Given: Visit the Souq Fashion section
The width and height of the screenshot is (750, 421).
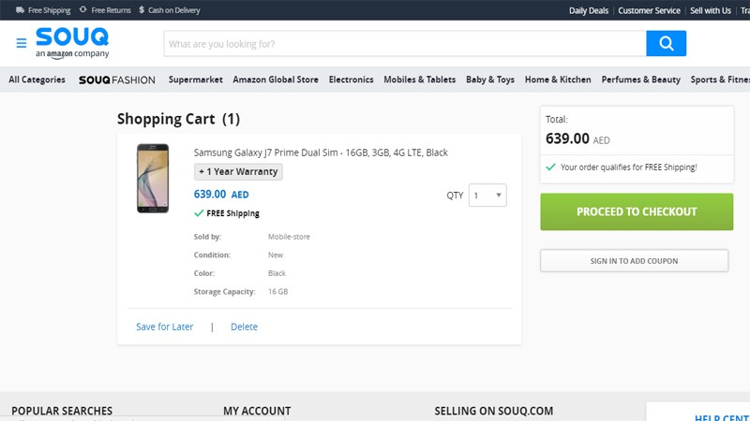Looking at the screenshot, I should 117,80.
